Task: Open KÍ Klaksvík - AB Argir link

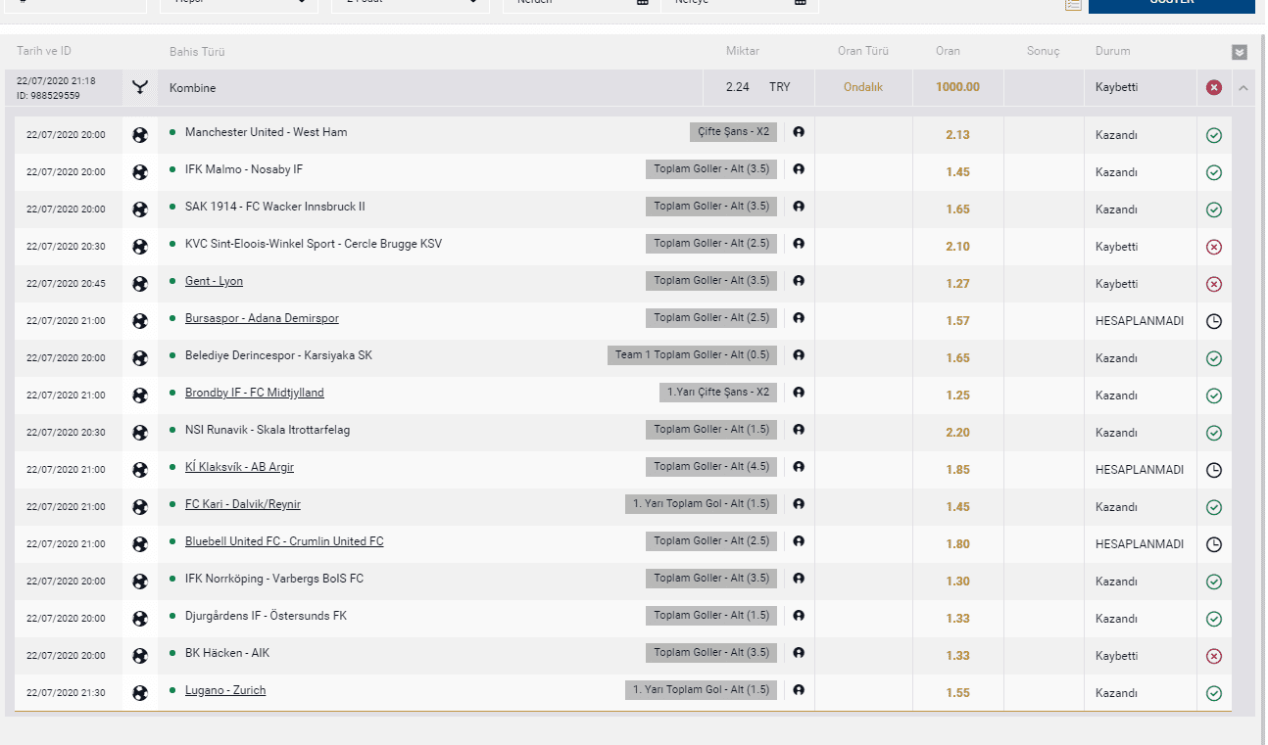Action: pyautogui.click(x=239, y=467)
